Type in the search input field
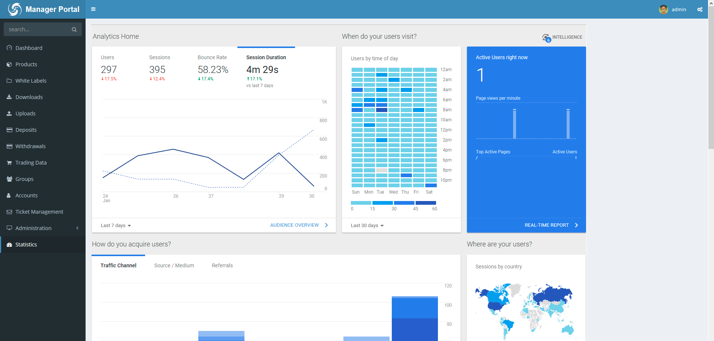714x341 pixels. 37,29
